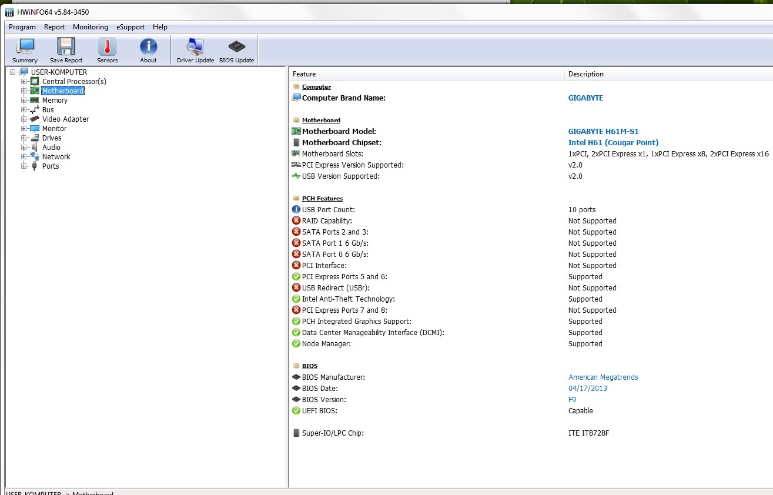Select the Node Manager feature row
Screen dimensions: 773x495
pos(531,344)
